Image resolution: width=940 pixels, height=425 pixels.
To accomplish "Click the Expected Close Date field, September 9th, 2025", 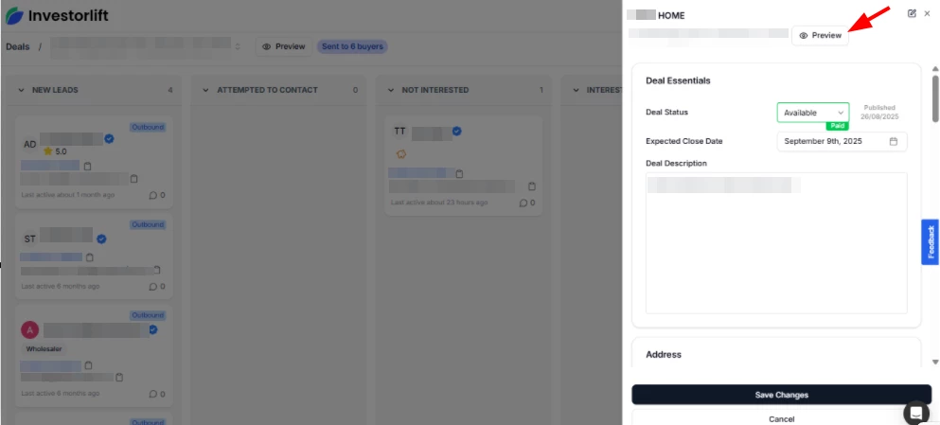I will pyautogui.click(x=842, y=141).
